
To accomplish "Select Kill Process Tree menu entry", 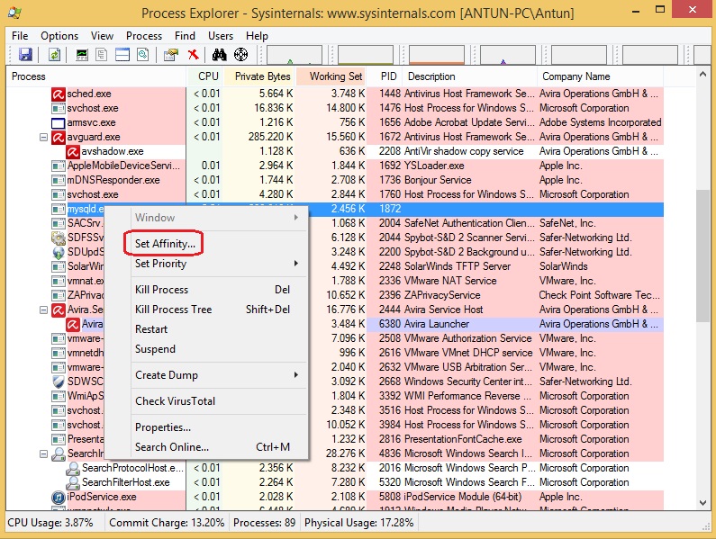I will pyautogui.click(x=219, y=310).
